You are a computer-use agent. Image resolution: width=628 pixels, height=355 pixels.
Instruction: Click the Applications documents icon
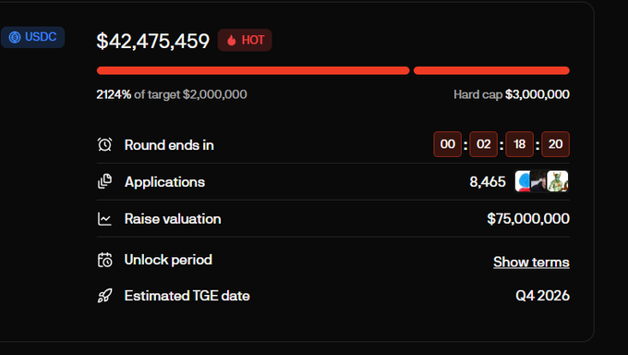point(105,181)
